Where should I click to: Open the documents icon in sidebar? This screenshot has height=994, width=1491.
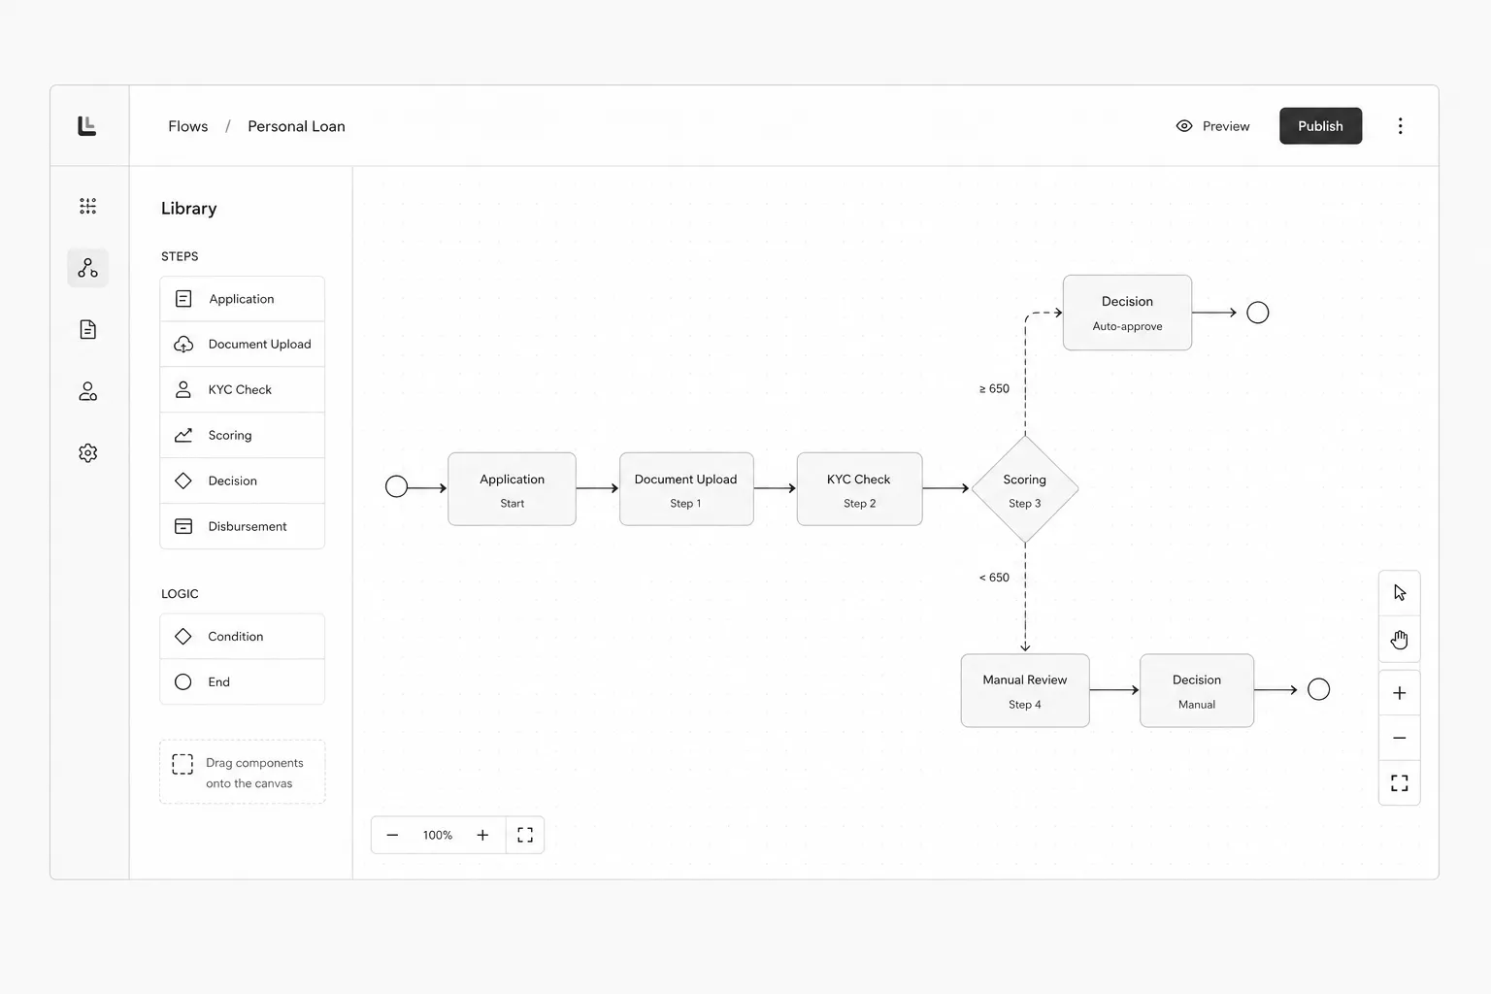pos(87,330)
